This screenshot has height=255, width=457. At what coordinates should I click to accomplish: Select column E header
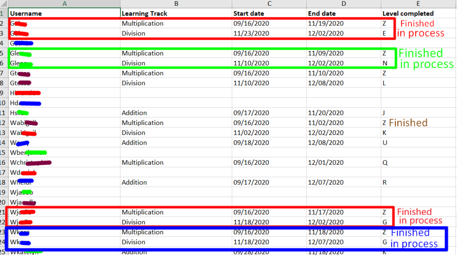(419, 4)
